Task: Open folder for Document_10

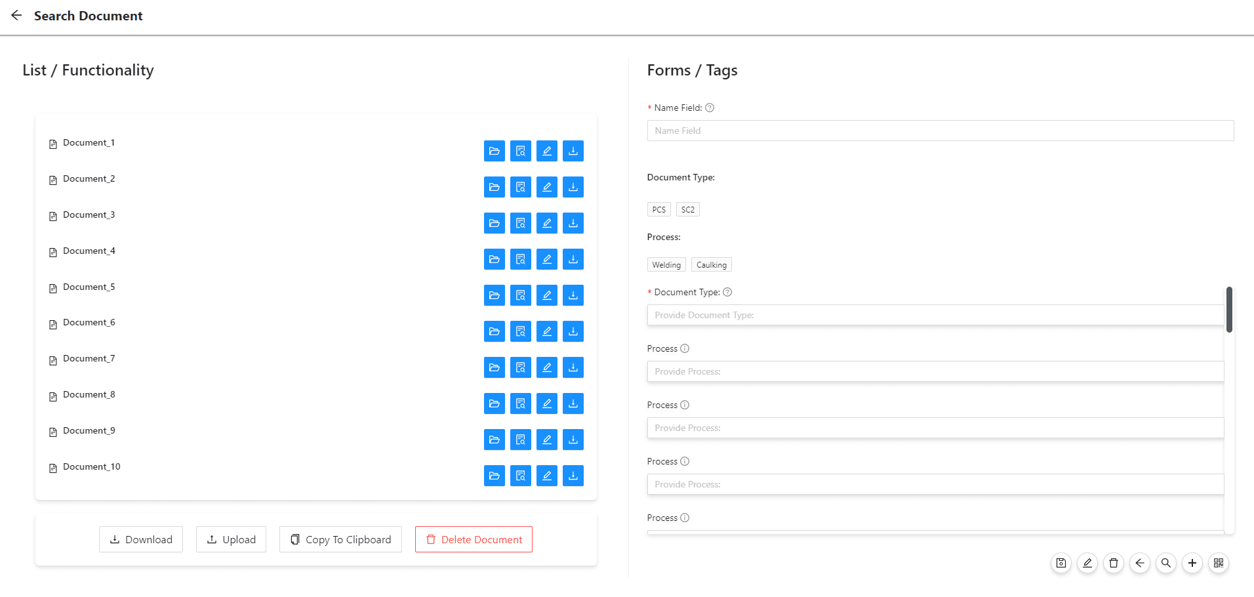Action: (495, 476)
